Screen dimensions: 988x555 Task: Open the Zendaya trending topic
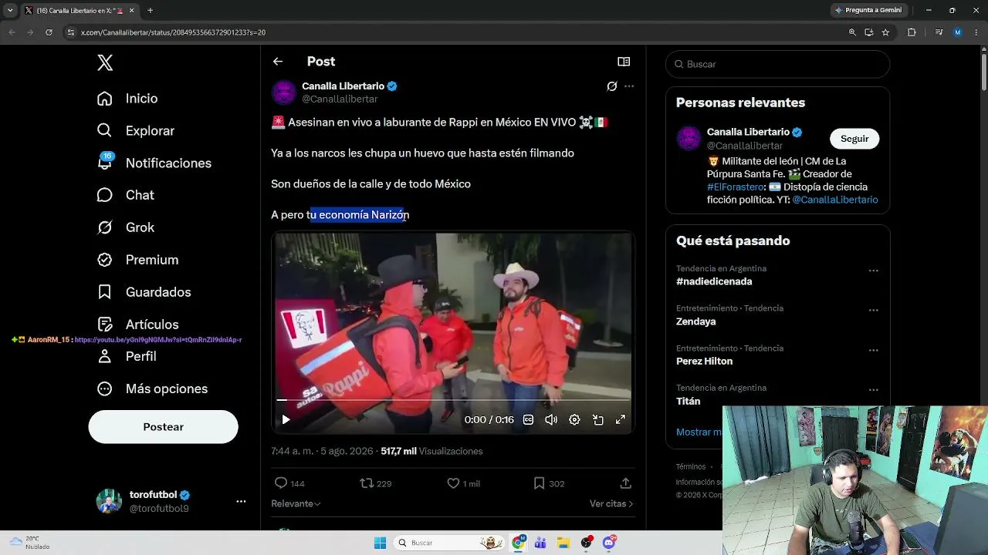[x=696, y=321]
